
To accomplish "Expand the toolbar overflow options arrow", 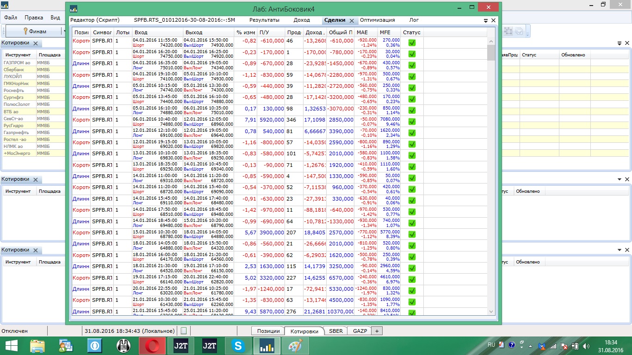I will (528, 31).
